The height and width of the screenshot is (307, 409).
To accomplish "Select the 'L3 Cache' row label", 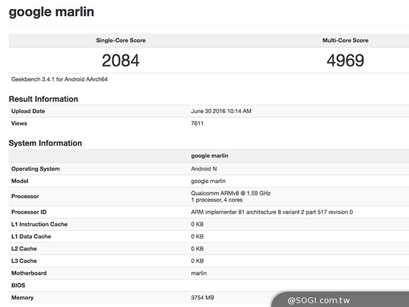I will (24, 261).
